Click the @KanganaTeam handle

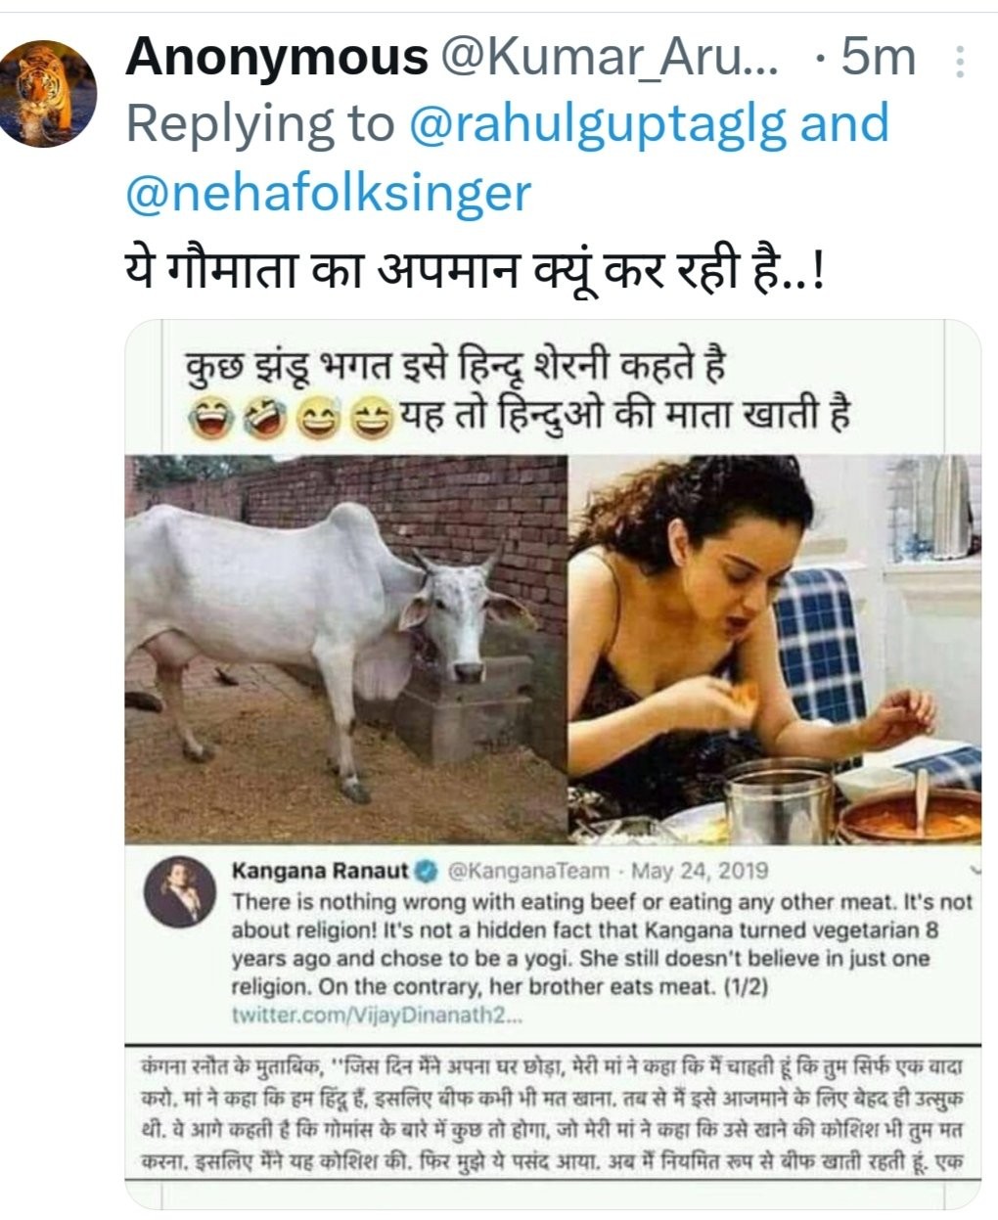[527, 871]
